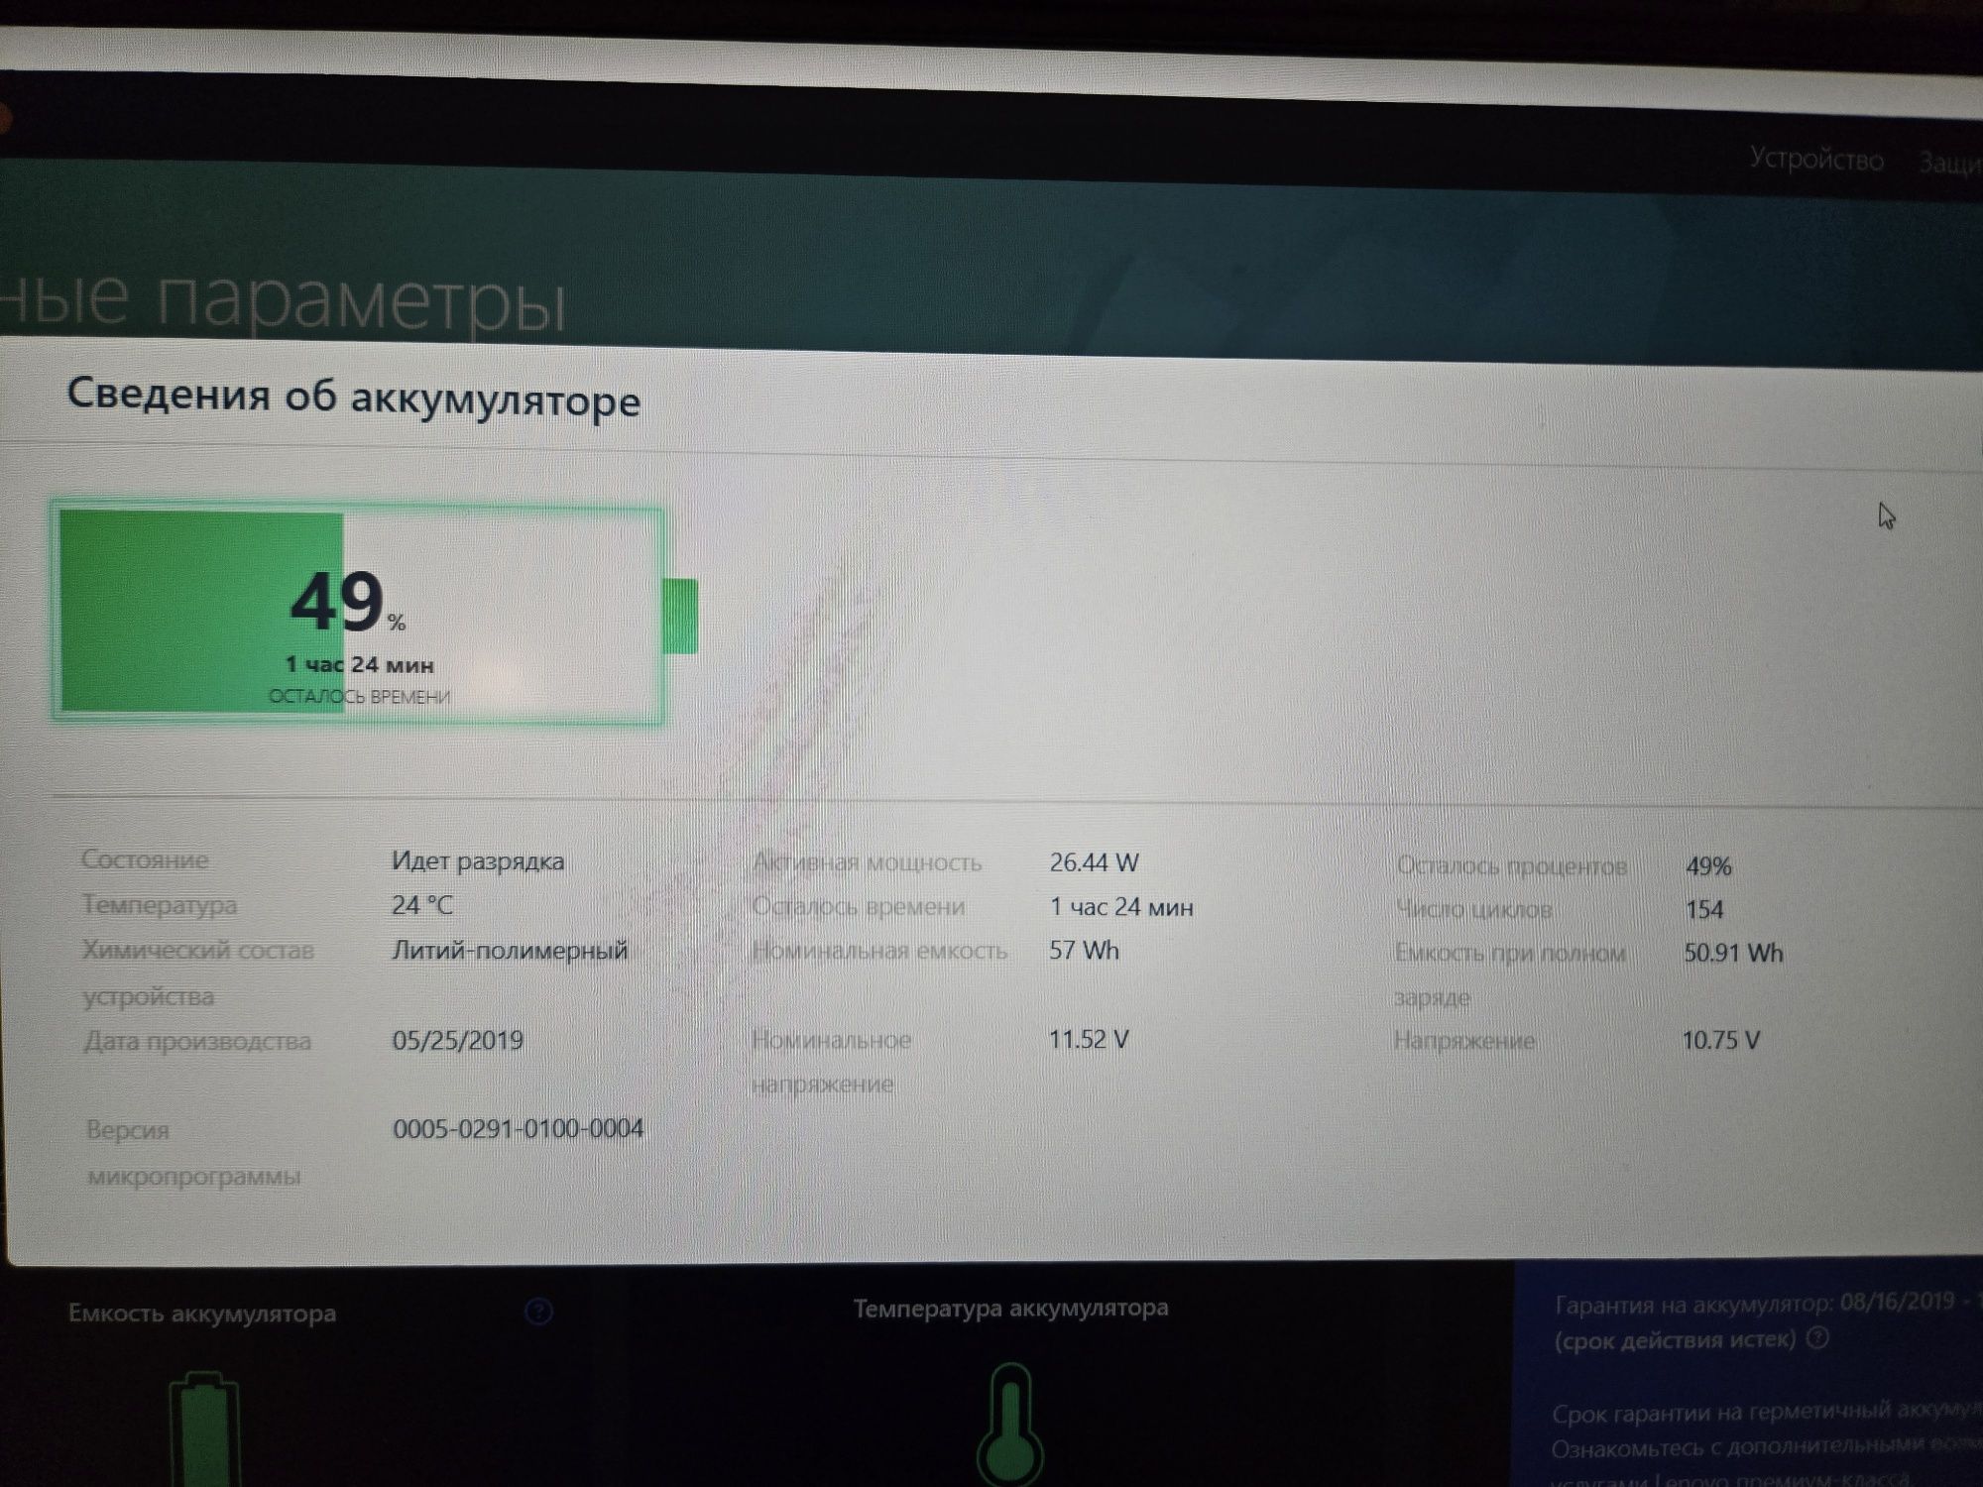Select the Температура аккумулятора label

tap(1010, 1308)
